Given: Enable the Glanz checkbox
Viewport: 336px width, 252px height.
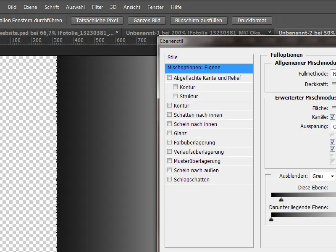Looking at the screenshot, I should (x=170, y=133).
